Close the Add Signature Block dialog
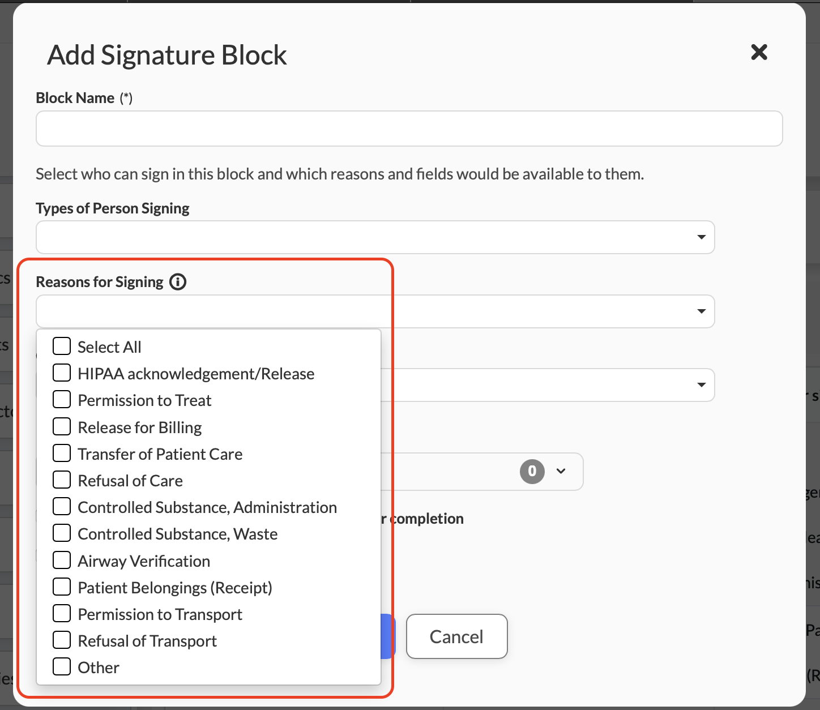This screenshot has width=820, height=710. (x=759, y=52)
